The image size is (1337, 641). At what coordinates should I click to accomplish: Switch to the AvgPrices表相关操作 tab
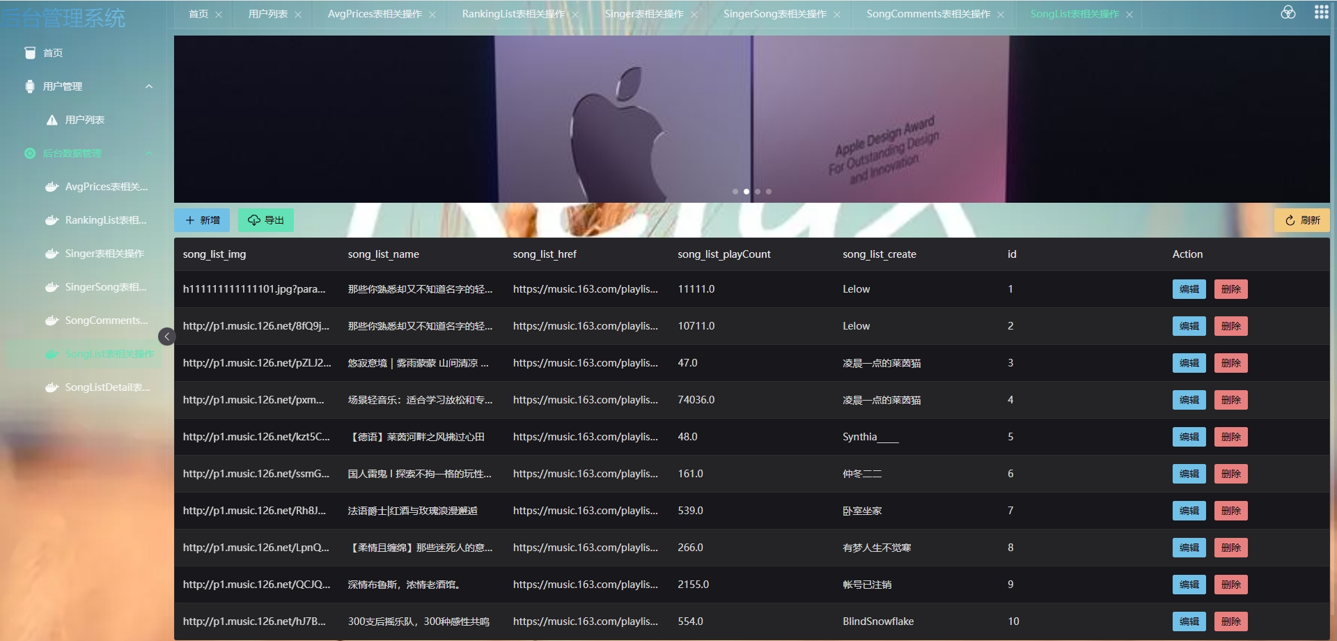coord(375,14)
